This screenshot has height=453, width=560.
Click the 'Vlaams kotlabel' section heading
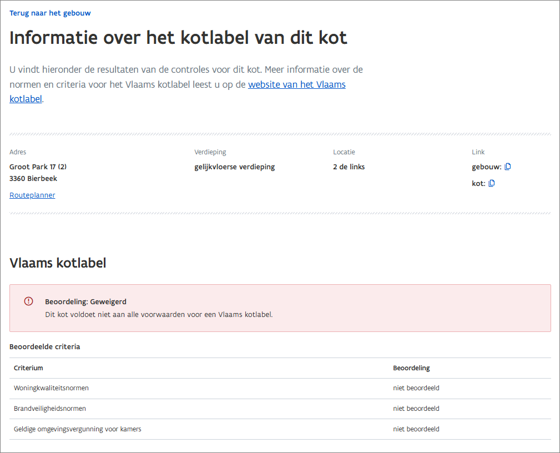coord(58,263)
